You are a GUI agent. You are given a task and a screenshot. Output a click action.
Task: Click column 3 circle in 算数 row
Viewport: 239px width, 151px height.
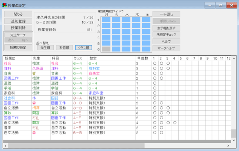tap(168, 113)
